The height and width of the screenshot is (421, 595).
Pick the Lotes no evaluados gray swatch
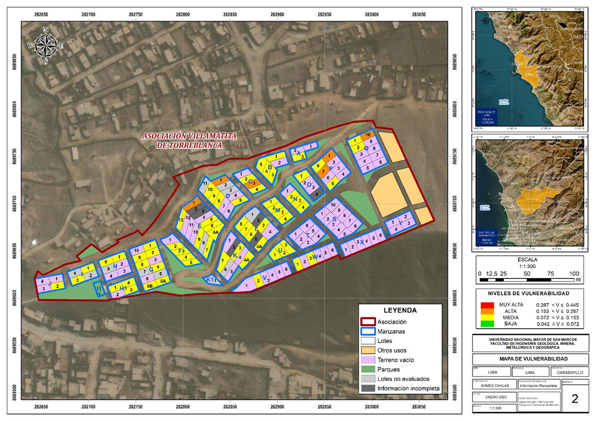(367, 379)
